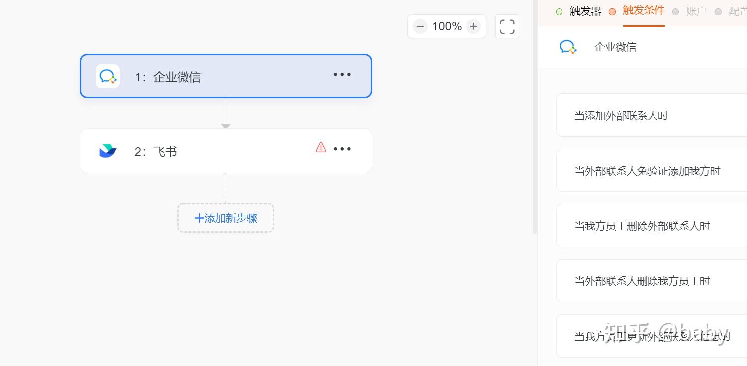This screenshot has width=747, height=366.
Task: Click the zoom out minus button
Action: point(420,26)
